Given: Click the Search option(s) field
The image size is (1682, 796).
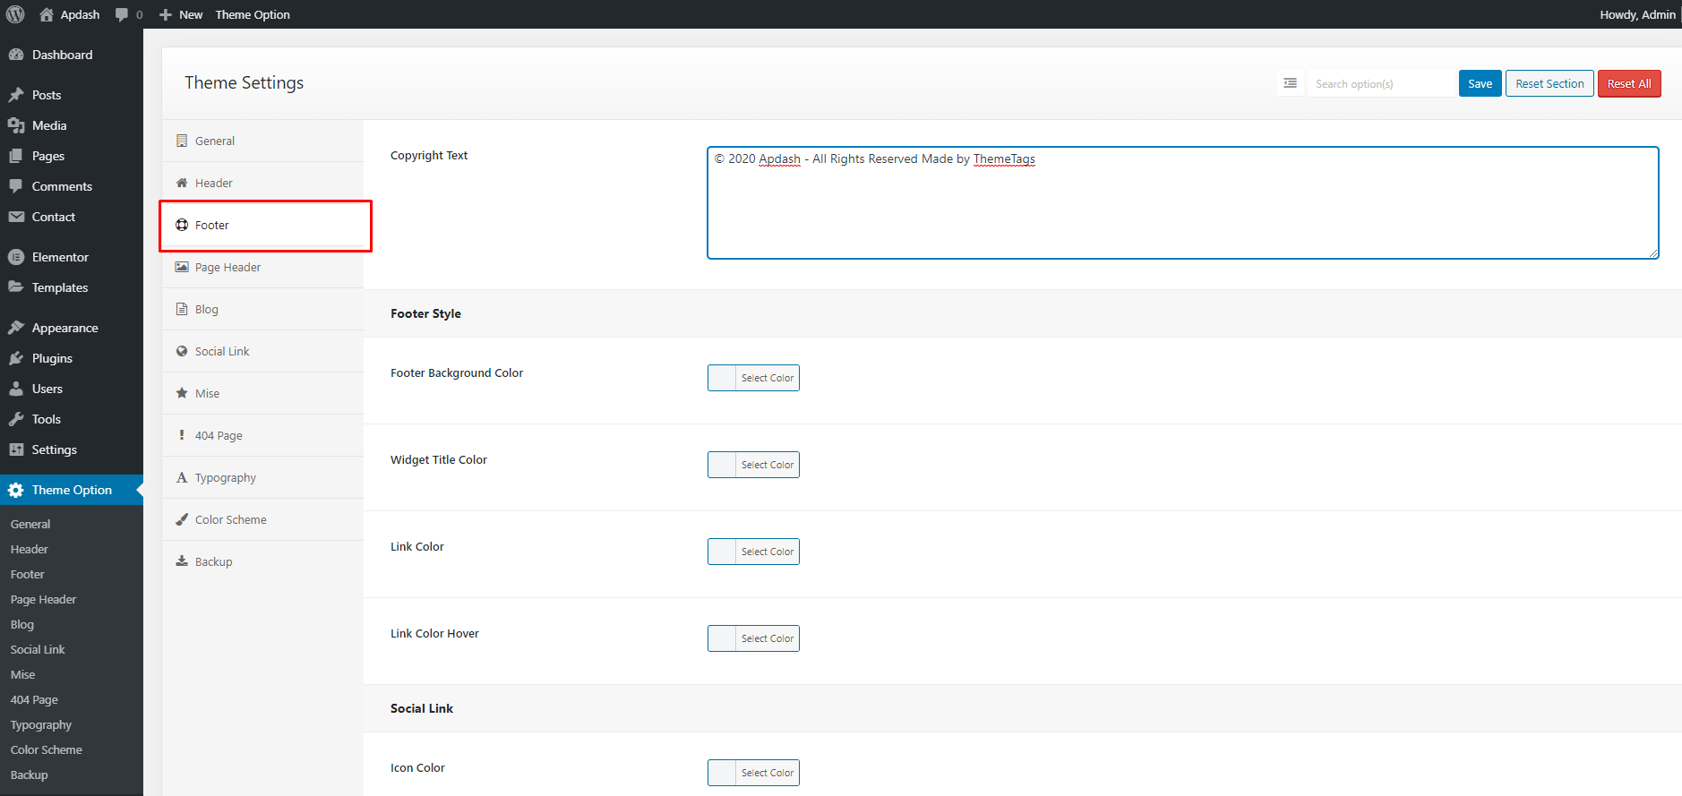Looking at the screenshot, I should click(x=1379, y=83).
